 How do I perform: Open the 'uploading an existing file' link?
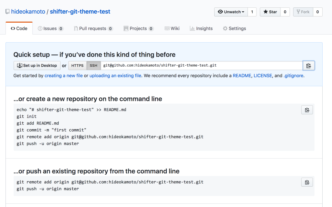[115, 76]
